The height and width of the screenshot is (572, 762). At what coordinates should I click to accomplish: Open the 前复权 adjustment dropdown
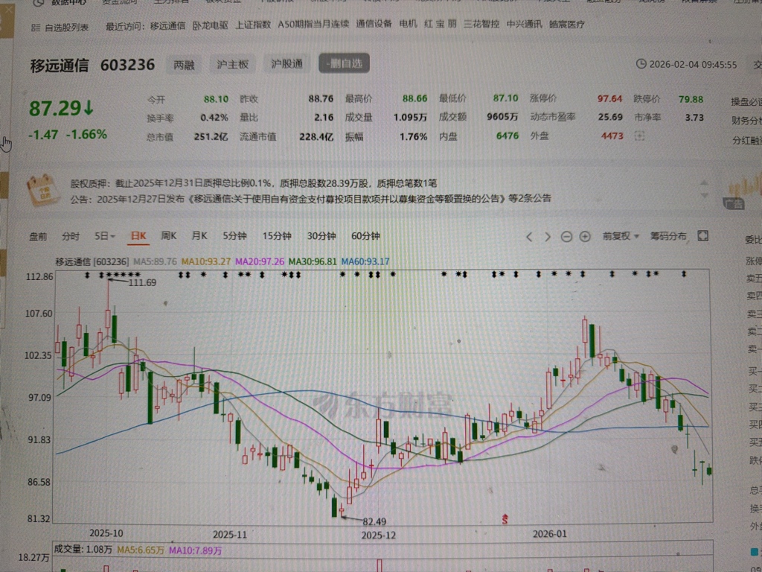coord(621,236)
